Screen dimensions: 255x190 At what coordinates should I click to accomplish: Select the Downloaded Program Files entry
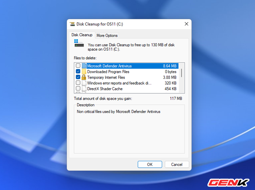coord(127,71)
